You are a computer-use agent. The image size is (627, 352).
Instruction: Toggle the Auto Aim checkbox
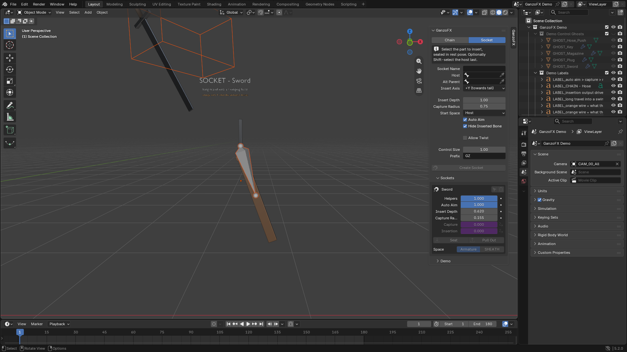coord(465,120)
